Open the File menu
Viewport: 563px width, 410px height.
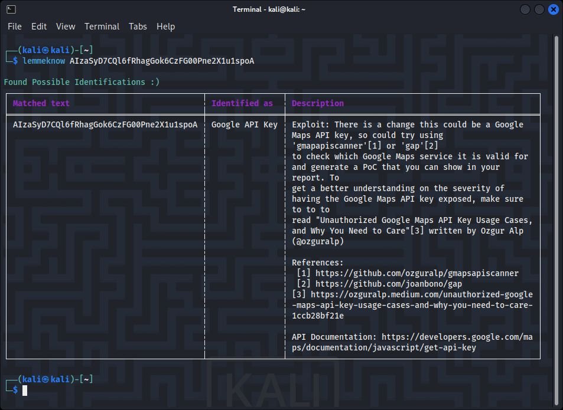click(x=15, y=27)
